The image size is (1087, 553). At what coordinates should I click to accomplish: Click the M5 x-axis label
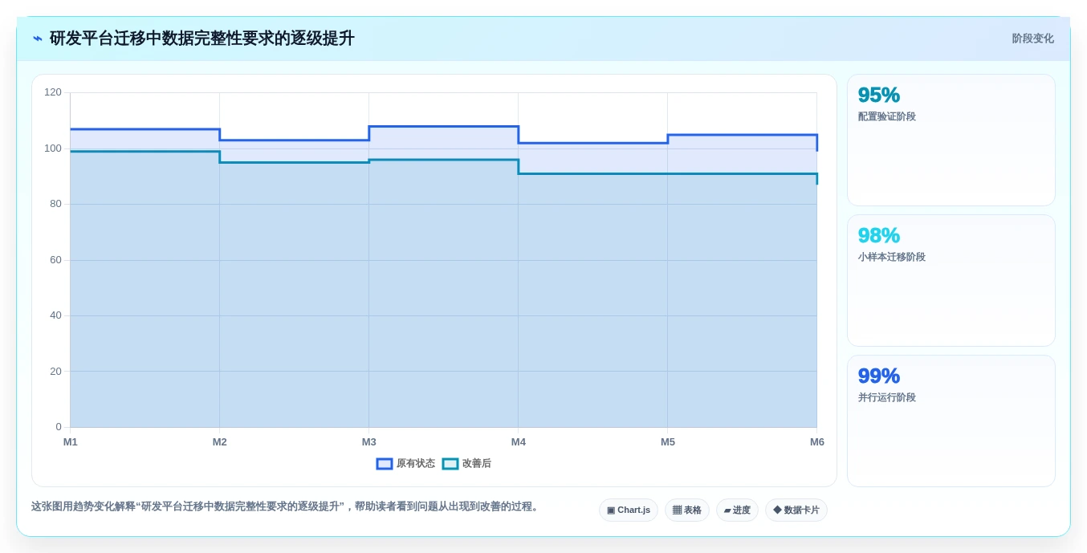(x=668, y=442)
